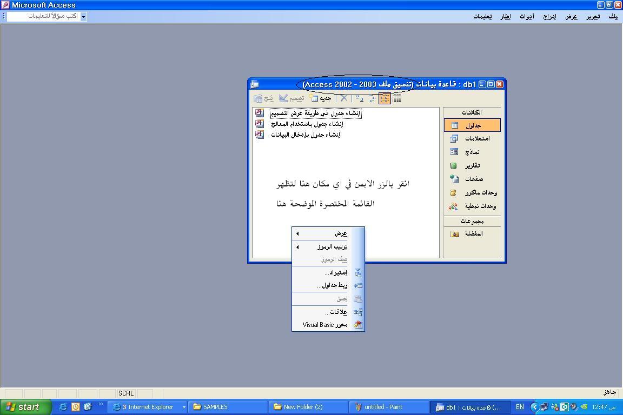Open تعليمات (Help) menu
623x415 pixels.
[x=482, y=17]
